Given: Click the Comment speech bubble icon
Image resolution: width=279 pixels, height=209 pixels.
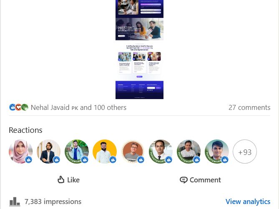Looking at the screenshot, I should point(183,180).
